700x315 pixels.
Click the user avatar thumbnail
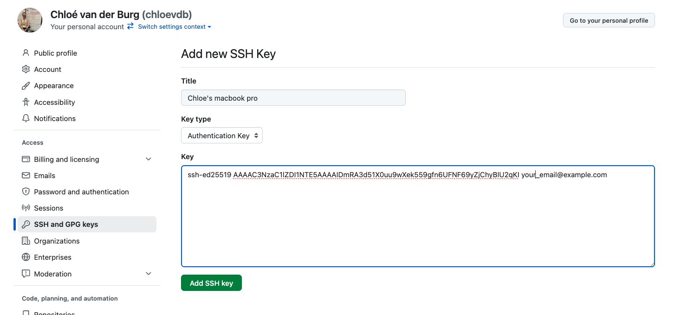click(30, 20)
